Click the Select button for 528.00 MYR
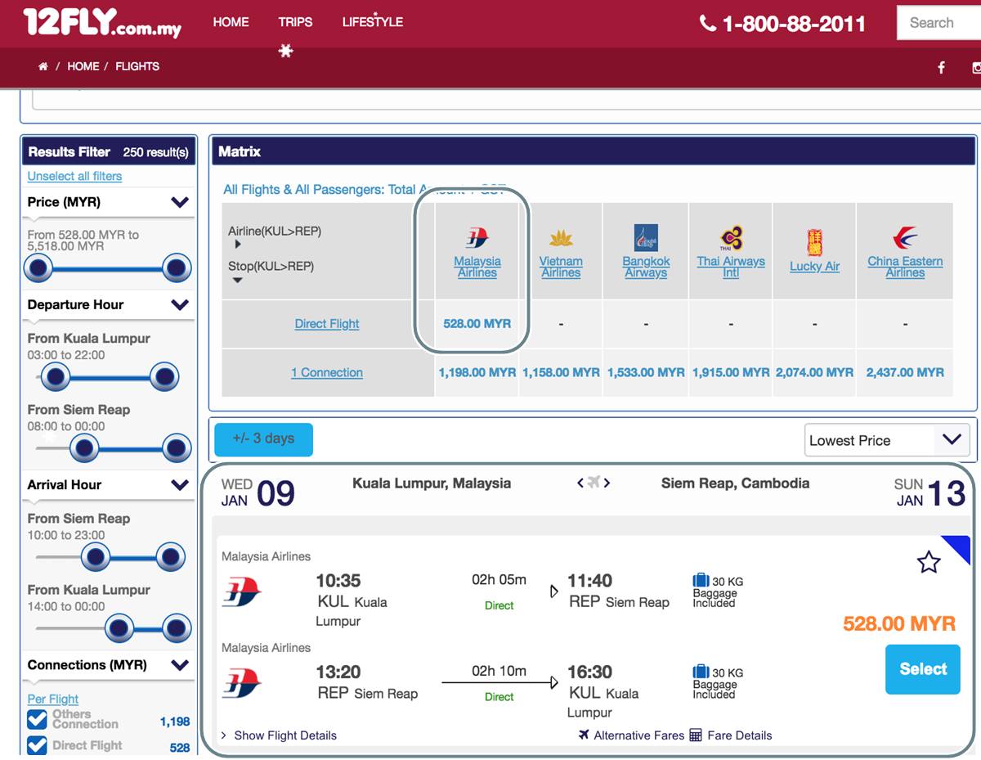This screenshot has width=981, height=760. tap(923, 669)
